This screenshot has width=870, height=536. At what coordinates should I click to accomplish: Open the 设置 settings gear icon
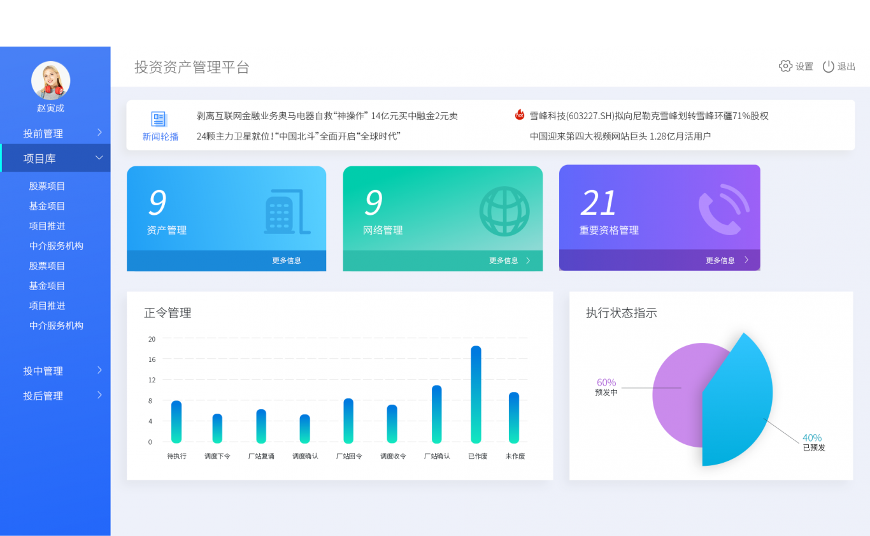click(785, 66)
